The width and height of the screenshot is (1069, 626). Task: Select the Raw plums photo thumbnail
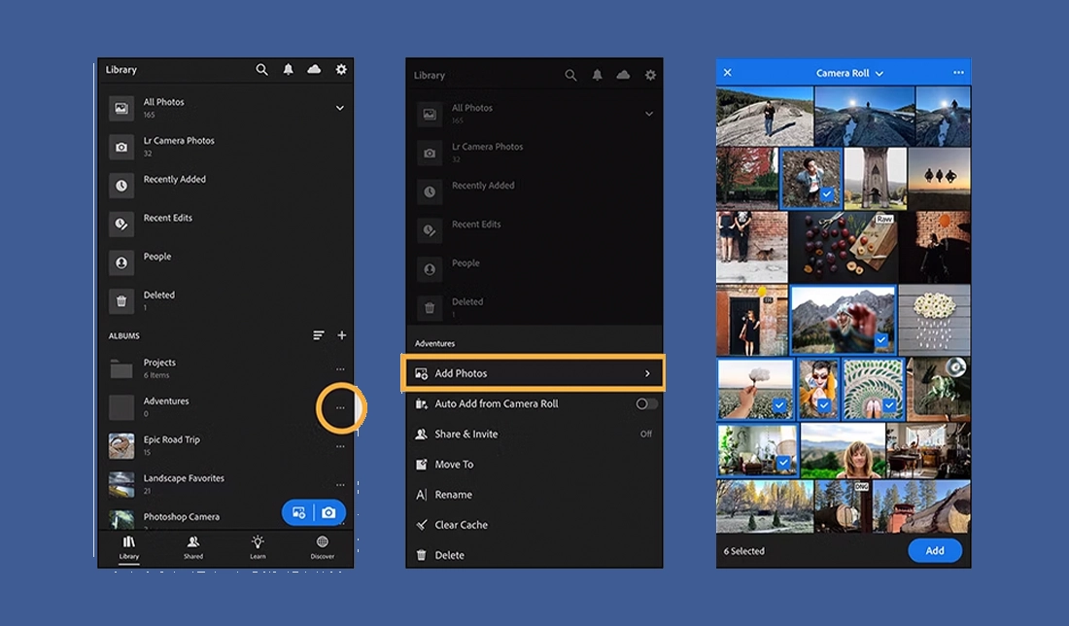843,247
